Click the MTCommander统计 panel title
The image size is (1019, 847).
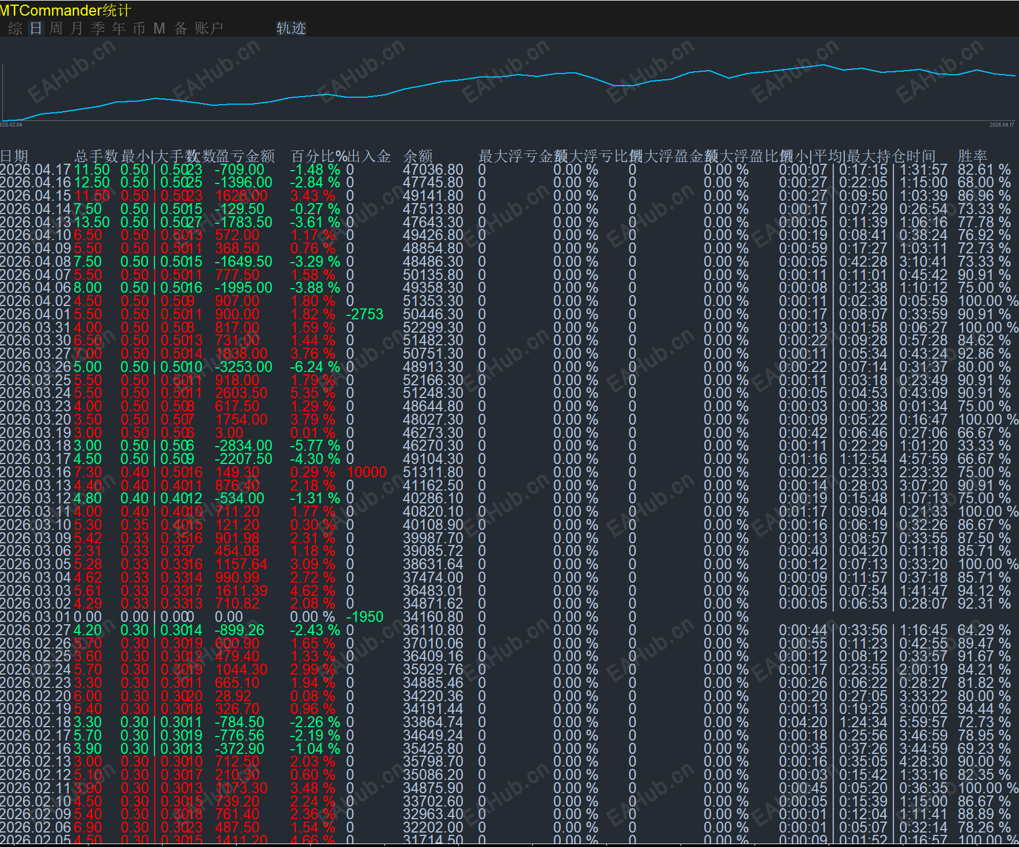[65, 10]
